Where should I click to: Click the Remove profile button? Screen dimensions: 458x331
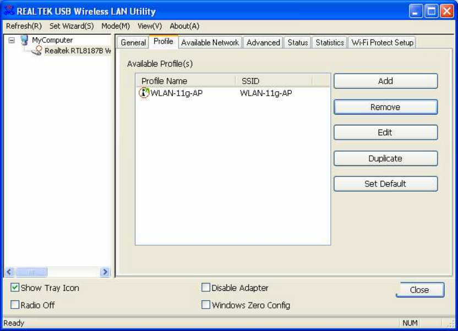coord(385,107)
